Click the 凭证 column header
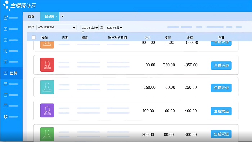This screenshot has height=142, width=252. [x=221, y=37]
